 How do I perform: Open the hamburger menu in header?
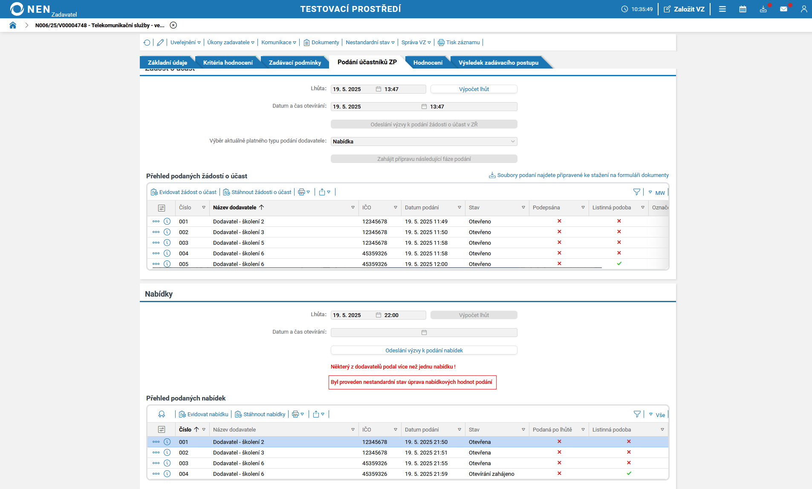(x=722, y=9)
